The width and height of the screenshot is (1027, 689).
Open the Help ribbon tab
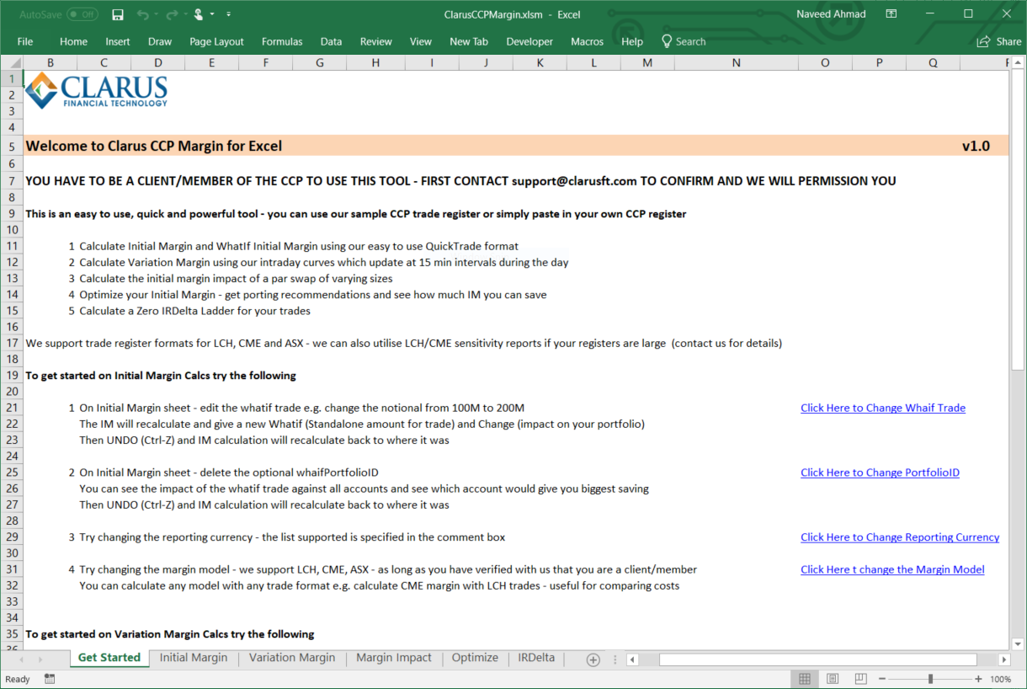pos(632,41)
